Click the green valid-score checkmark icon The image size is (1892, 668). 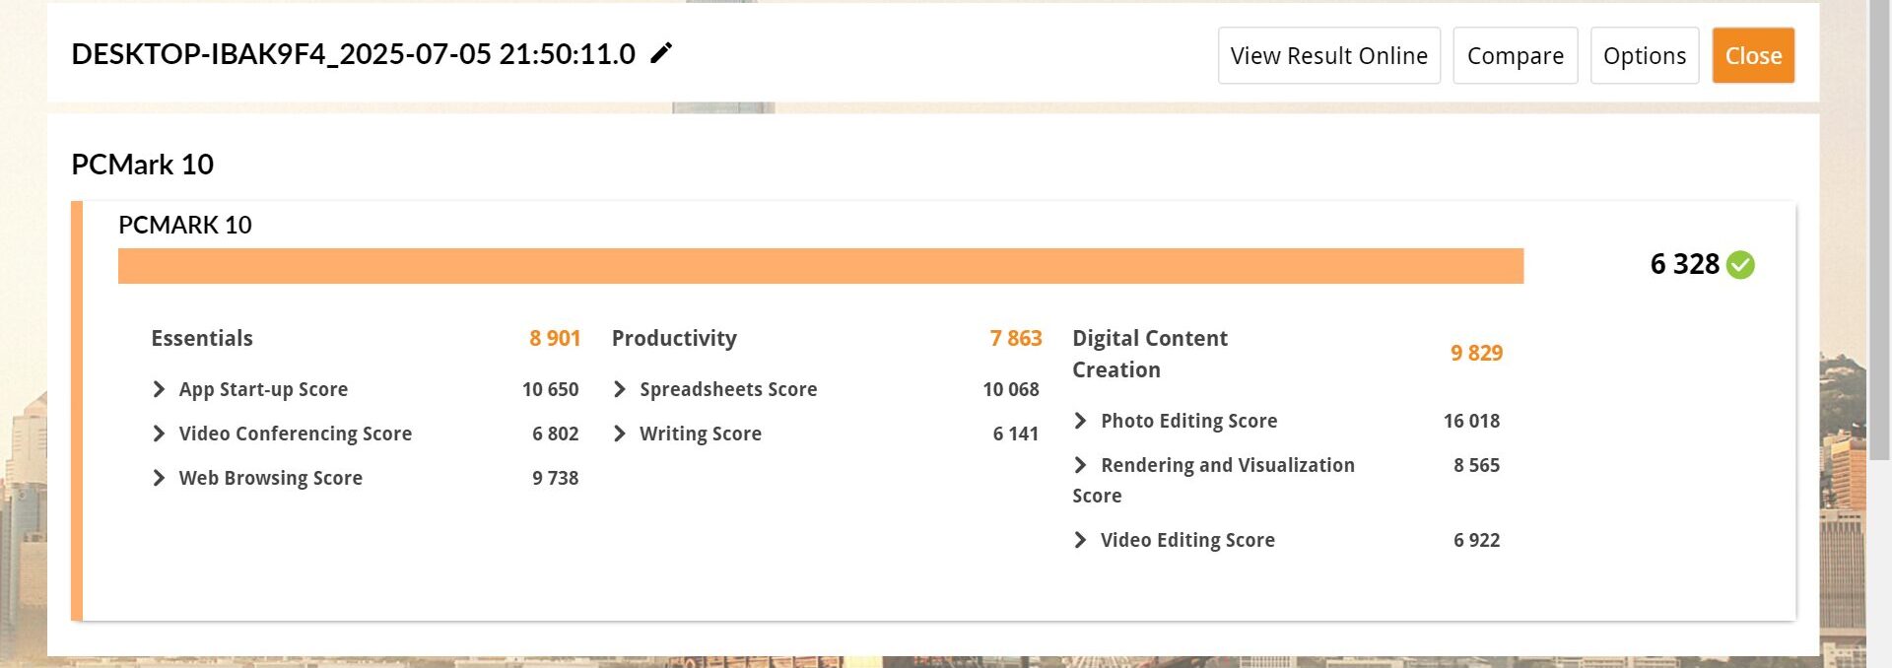[1741, 265]
